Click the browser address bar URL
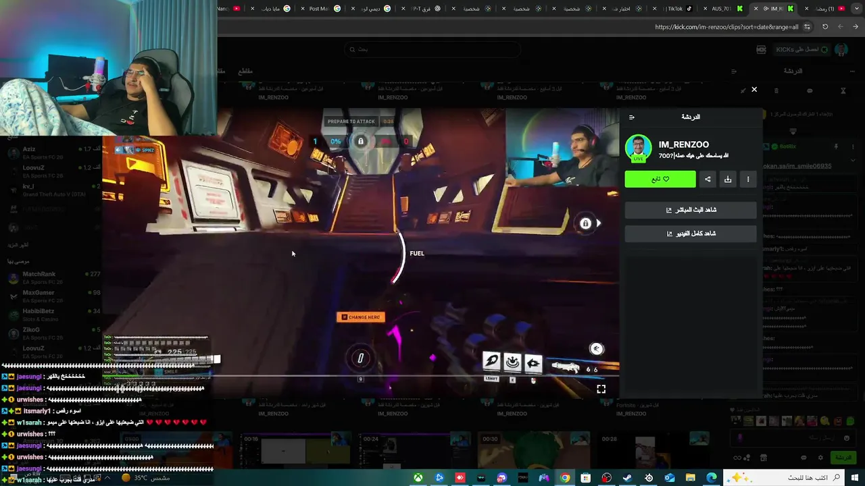The height and width of the screenshot is (486, 865). (x=726, y=27)
